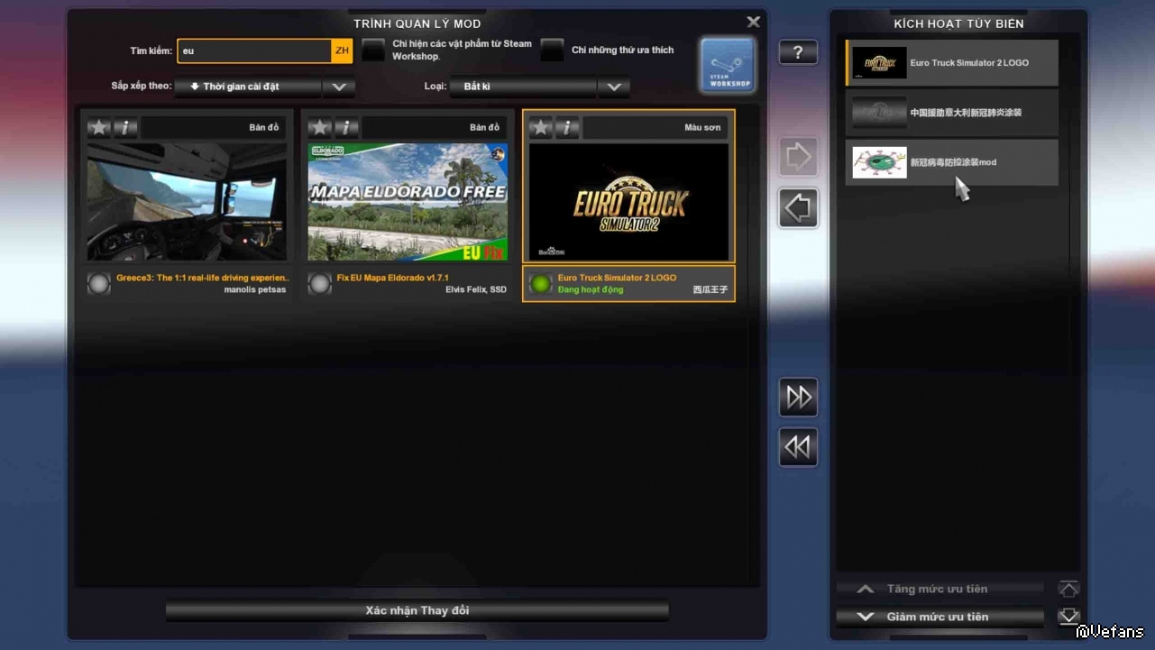Toggle Fix EU Mapa Eldorado status light
Image resolution: width=1155 pixels, height=650 pixels.
click(x=320, y=283)
